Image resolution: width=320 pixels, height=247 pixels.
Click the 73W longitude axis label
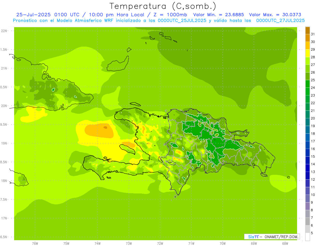[x=129, y=244]
